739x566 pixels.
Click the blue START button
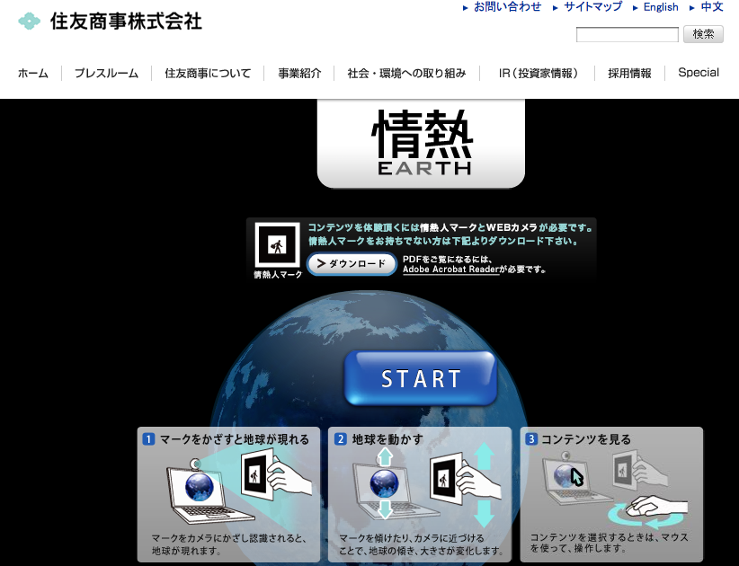click(x=421, y=378)
